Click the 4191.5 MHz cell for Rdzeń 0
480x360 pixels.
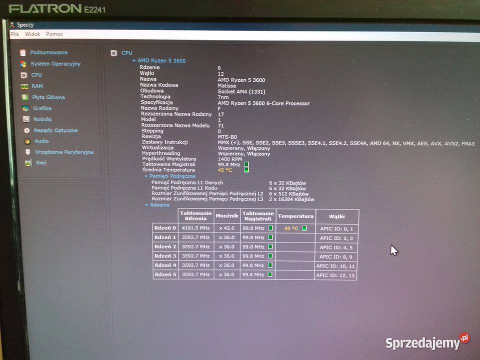point(195,228)
